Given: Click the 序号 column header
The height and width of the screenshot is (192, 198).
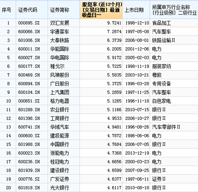Looking at the screenshot, I should pos(6,10).
